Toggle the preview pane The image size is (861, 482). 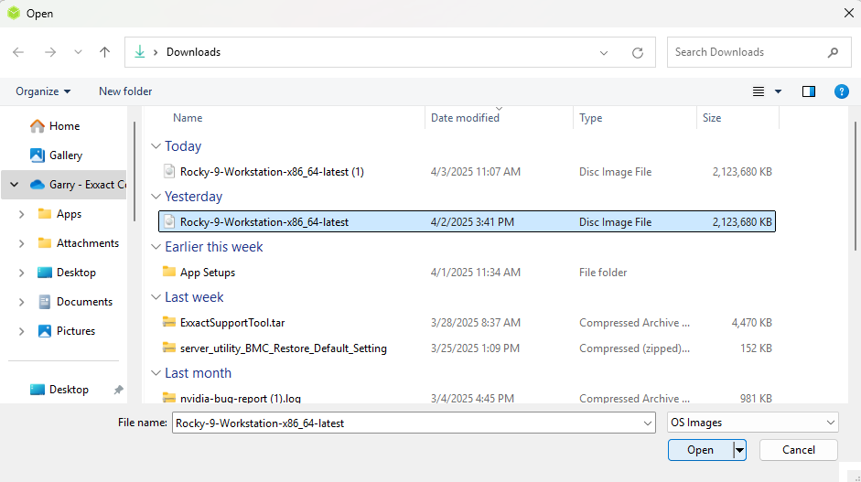(x=808, y=91)
